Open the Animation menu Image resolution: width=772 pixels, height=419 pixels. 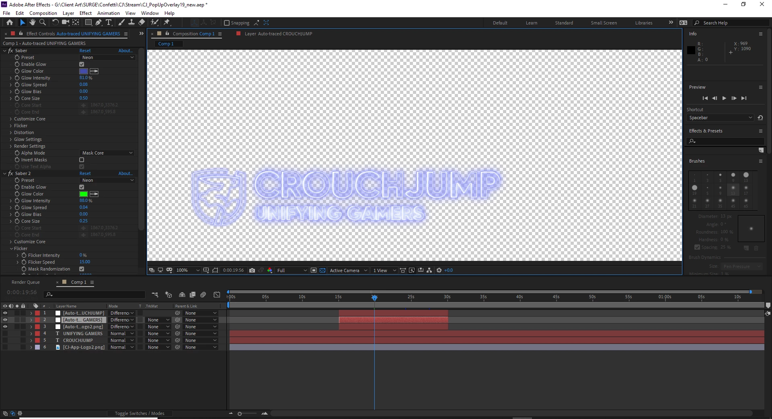pos(108,13)
